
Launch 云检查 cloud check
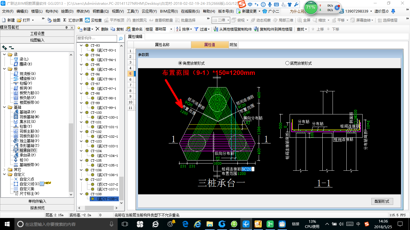(x=93, y=20)
